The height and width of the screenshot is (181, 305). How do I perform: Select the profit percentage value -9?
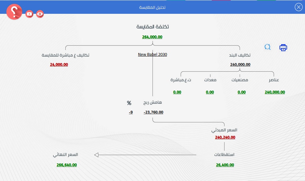(x=130, y=112)
